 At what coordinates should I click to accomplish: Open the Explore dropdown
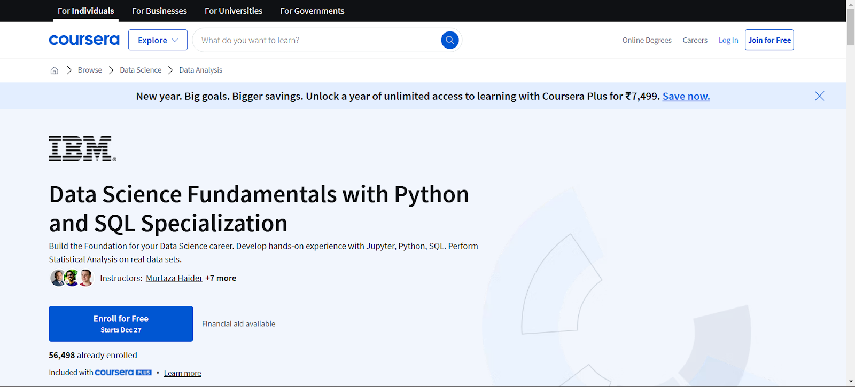158,40
